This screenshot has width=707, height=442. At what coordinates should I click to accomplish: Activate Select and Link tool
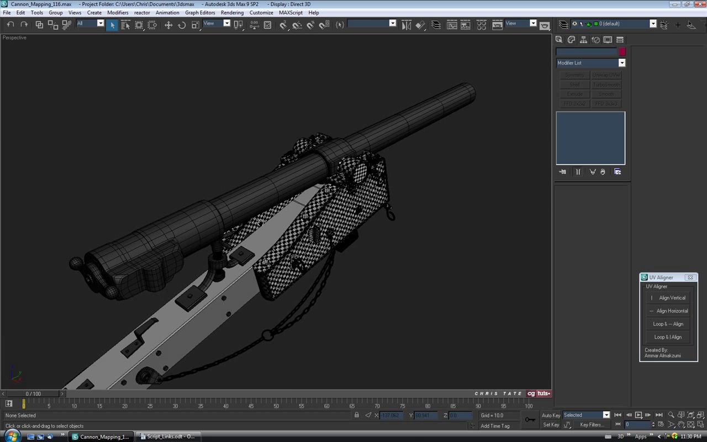39,24
